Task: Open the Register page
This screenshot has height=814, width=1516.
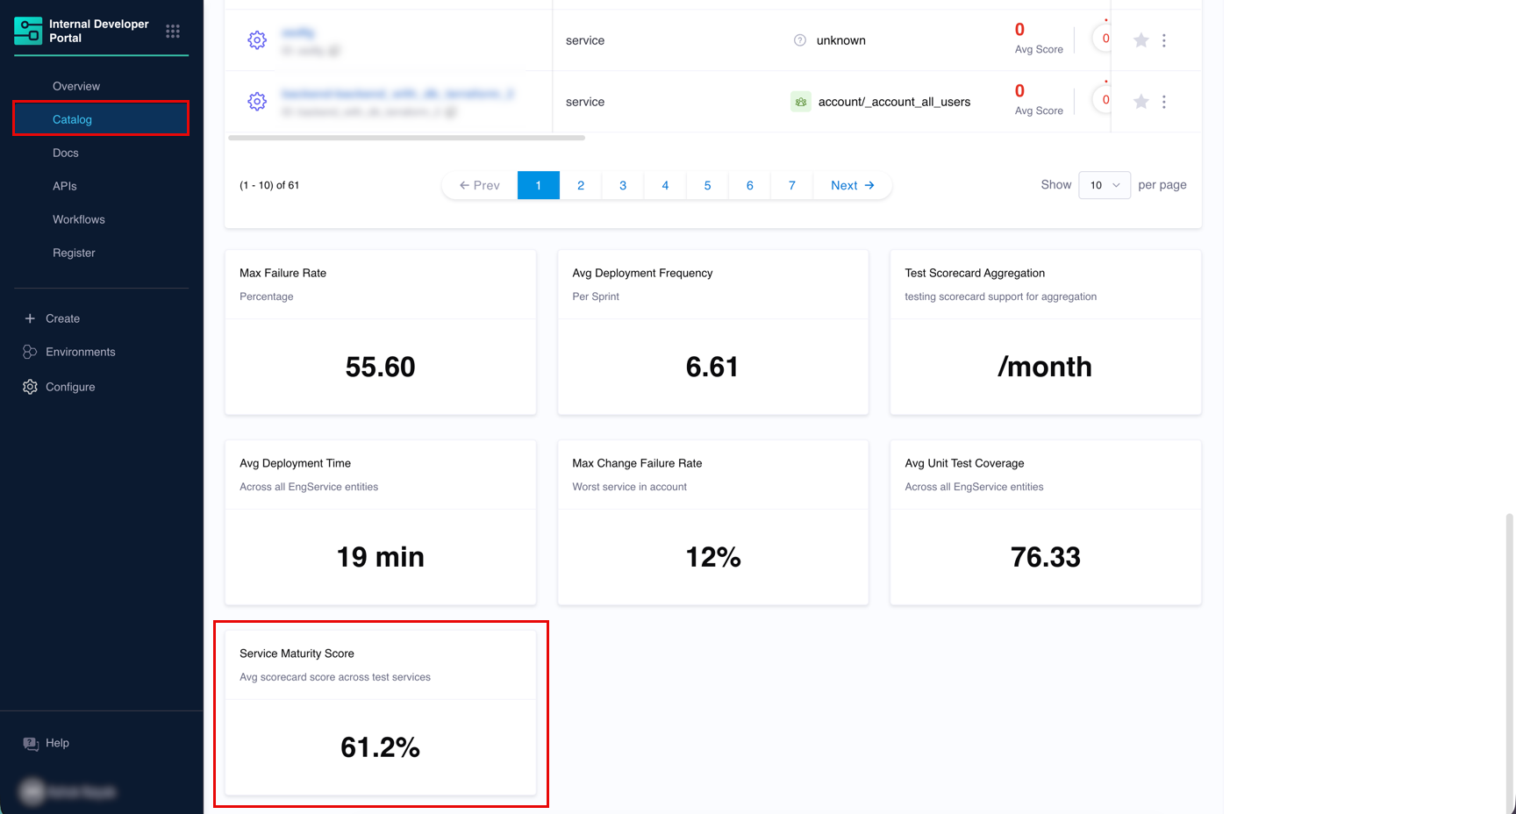Action: click(x=74, y=253)
